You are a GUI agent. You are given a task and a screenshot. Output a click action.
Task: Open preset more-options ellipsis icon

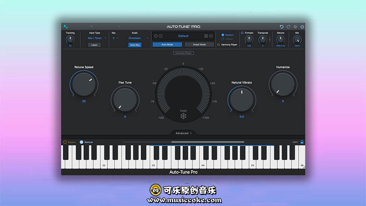pyautogui.click(x=211, y=36)
